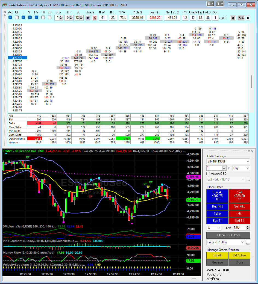Click the R reset button in toolbar
258x284 pixels.
(x=248, y=18)
